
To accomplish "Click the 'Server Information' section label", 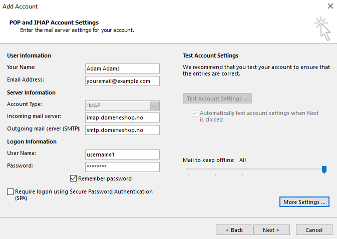I will click(x=31, y=92).
